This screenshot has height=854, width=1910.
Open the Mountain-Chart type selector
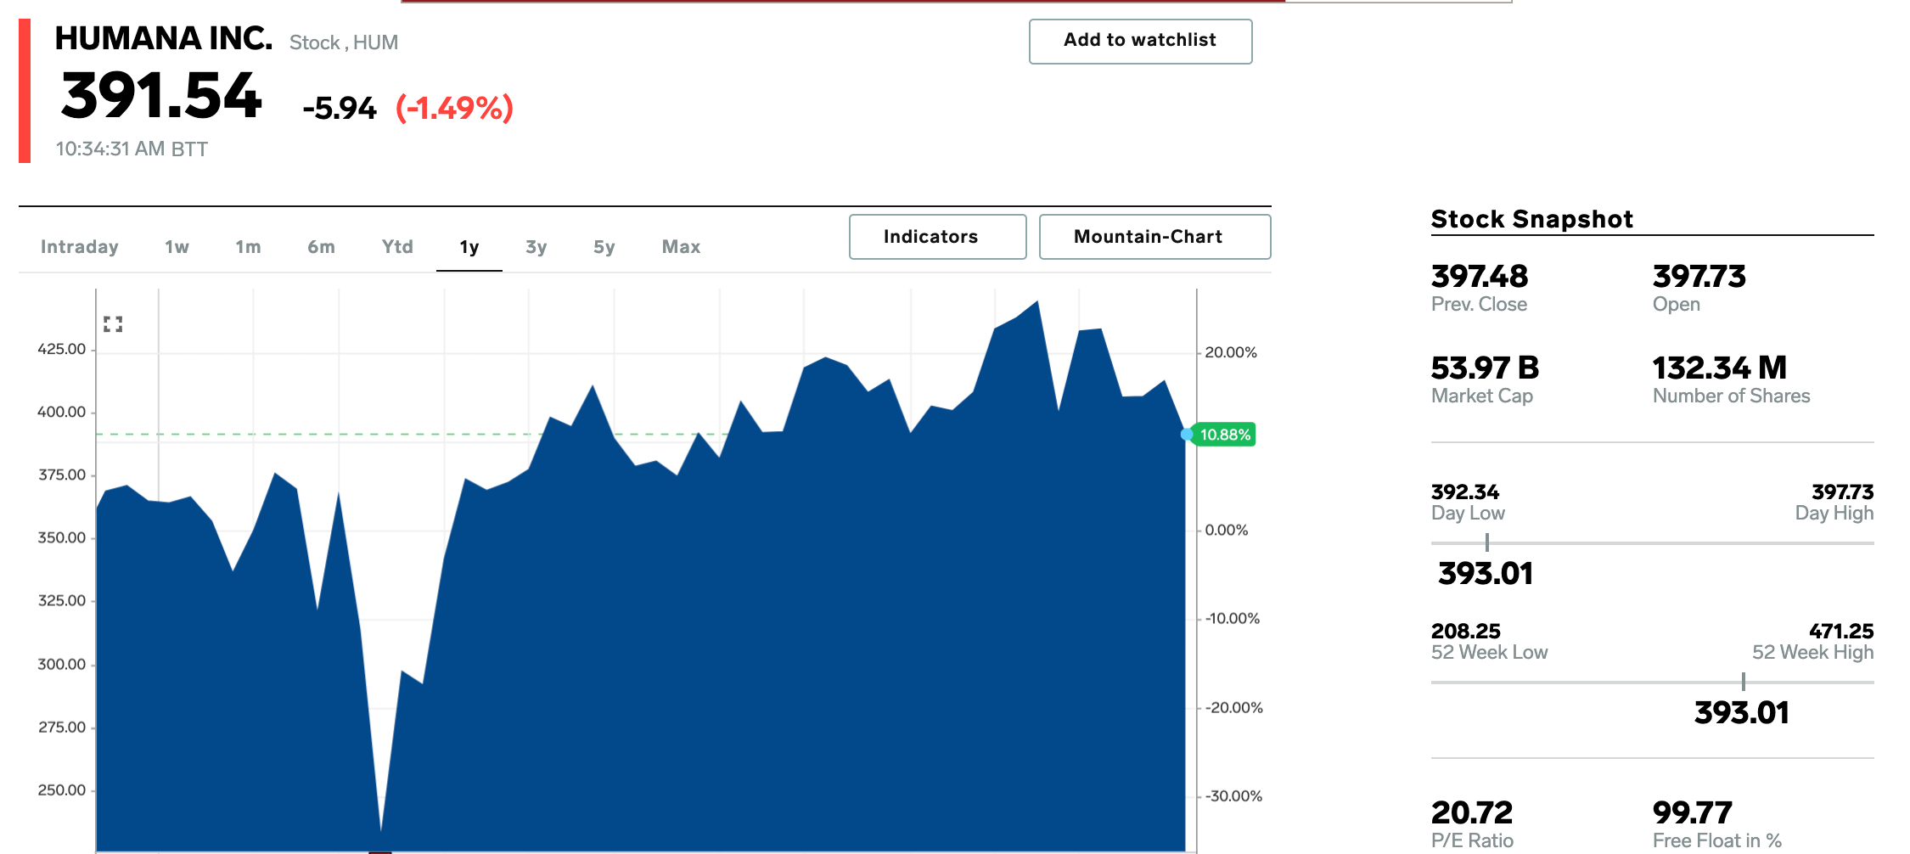tap(1154, 237)
